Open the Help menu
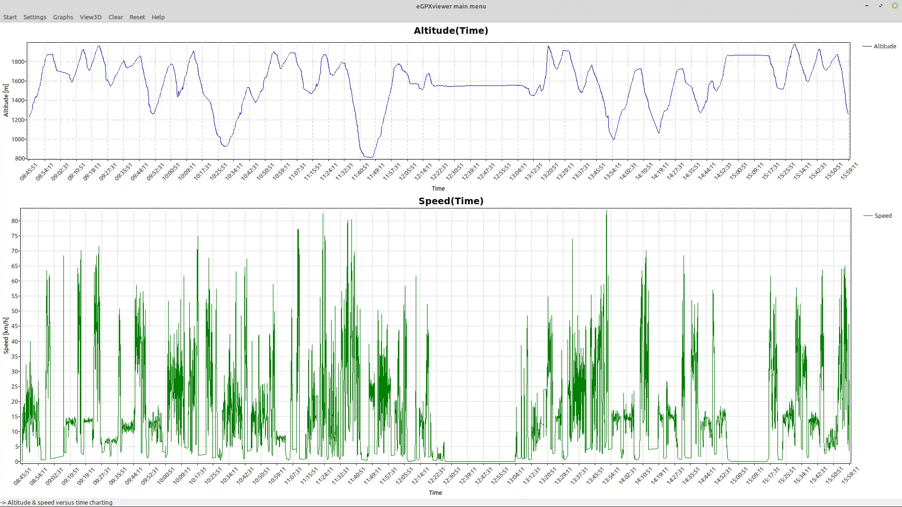This screenshot has height=507, width=902. click(158, 17)
